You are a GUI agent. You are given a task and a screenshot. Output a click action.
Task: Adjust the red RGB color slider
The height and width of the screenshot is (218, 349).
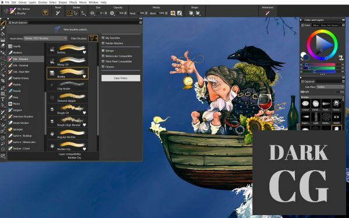(319, 65)
